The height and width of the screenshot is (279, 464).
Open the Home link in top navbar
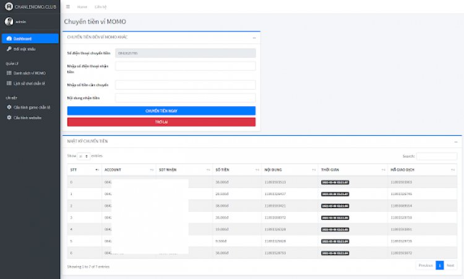click(x=82, y=7)
